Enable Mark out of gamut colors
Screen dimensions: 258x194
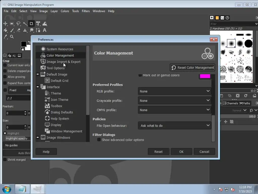[140, 75]
